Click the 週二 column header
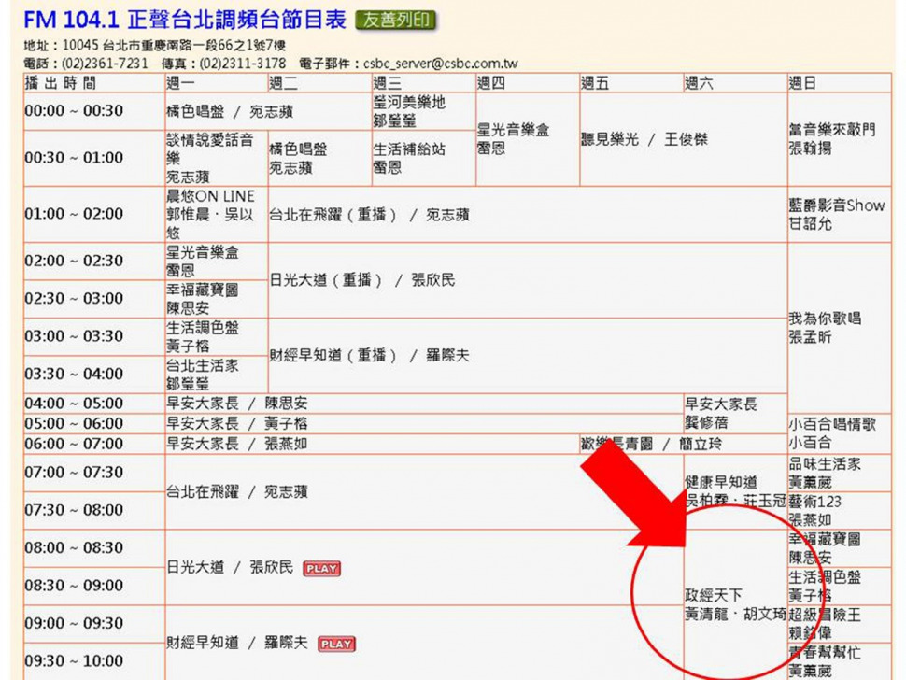This screenshot has width=906, height=680. coord(320,82)
